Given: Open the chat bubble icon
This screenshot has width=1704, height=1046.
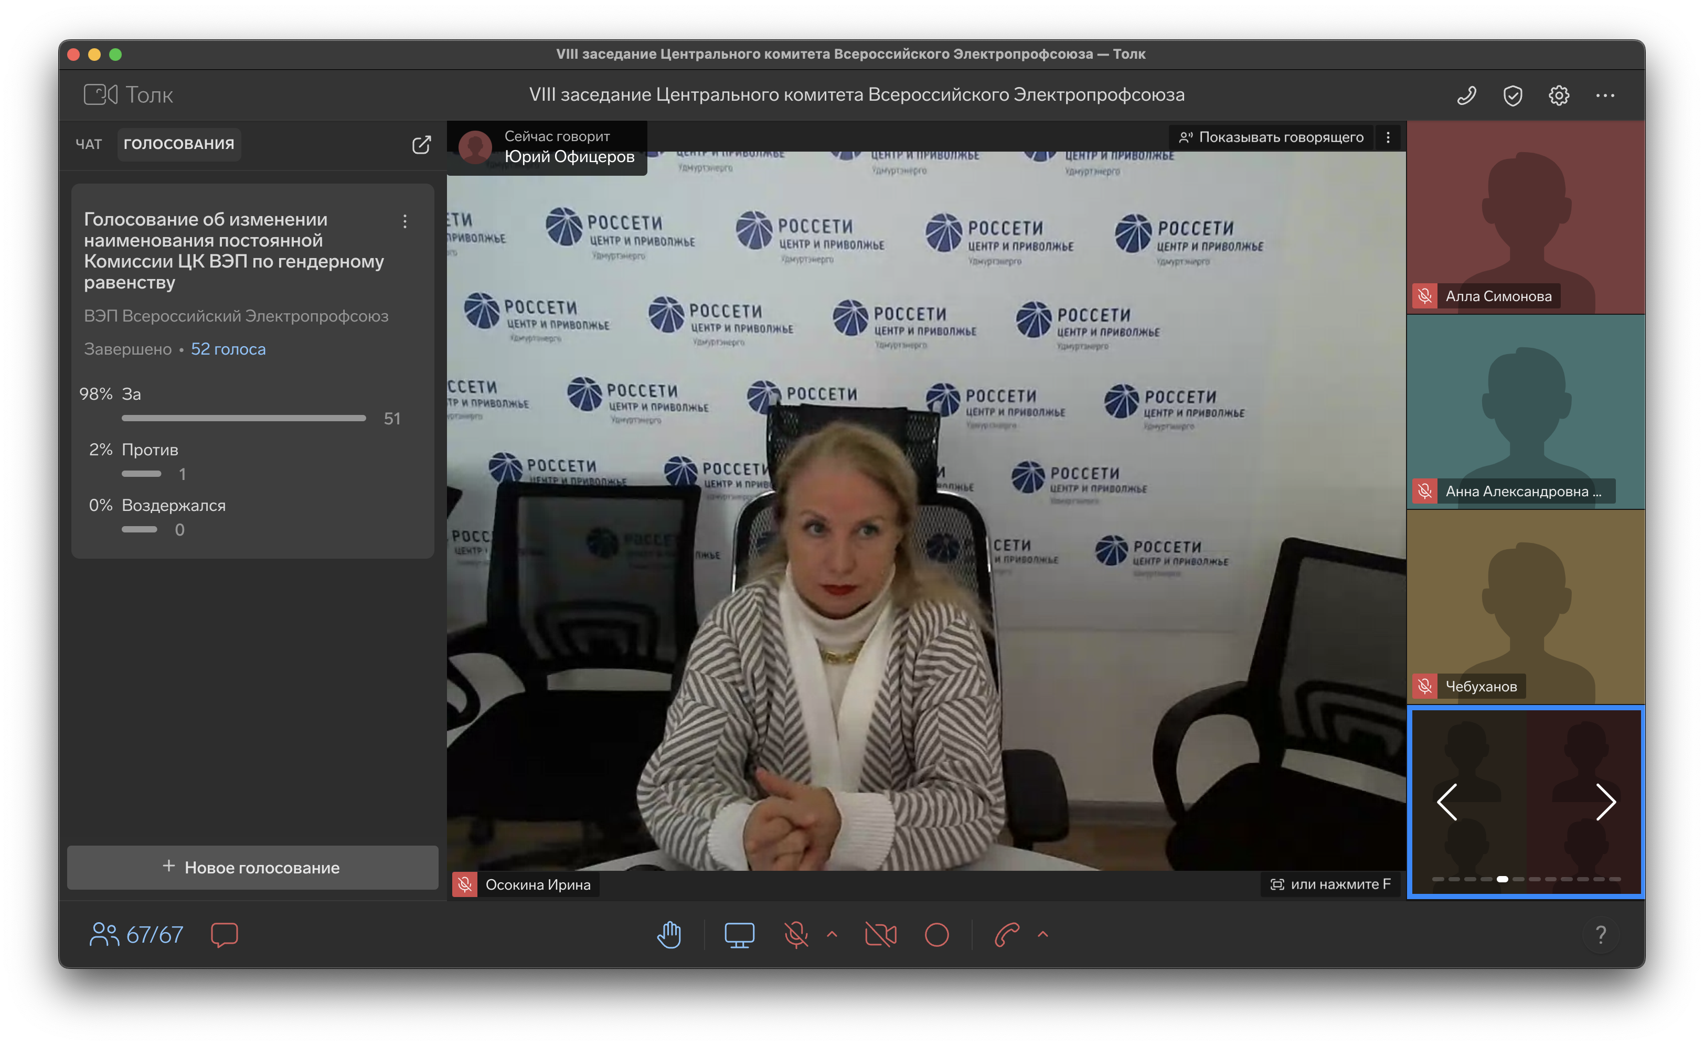Looking at the screenshot, I should point(224,935).
